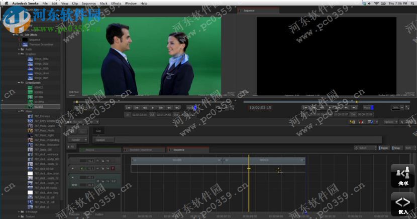Go to start in source viewer

coord(129,108)
